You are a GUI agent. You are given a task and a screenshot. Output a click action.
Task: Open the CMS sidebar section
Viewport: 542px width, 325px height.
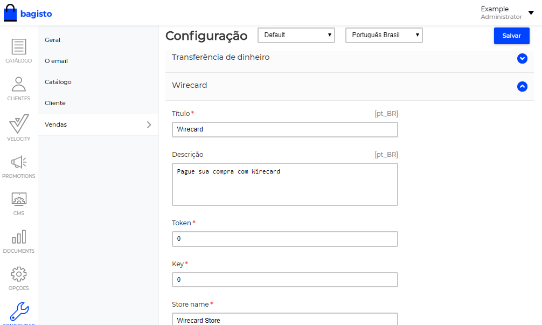click(19, 204)
